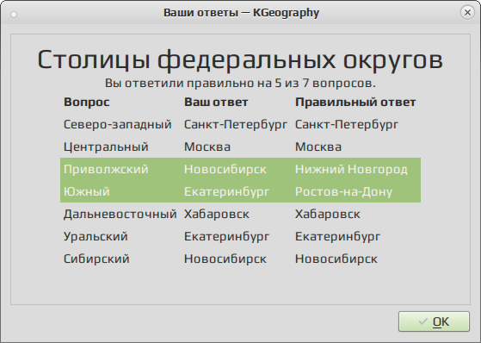Click the score line Вы ответили правильно

[x=240, y=83]
